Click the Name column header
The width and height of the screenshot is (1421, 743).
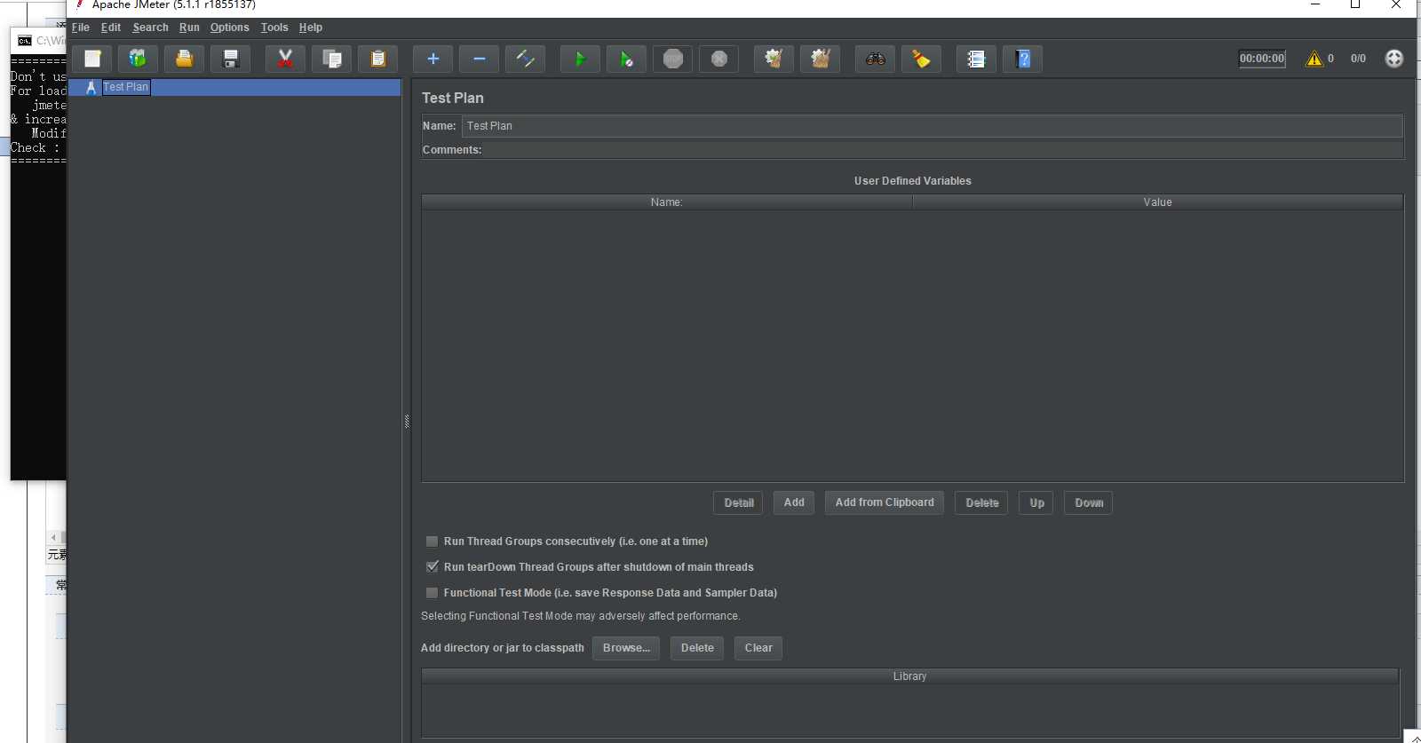(x=667, y=202)
